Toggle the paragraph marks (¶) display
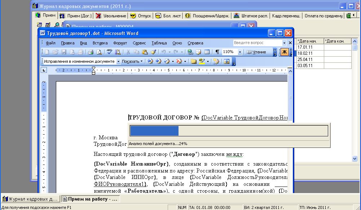361x210 pixels. click(x=217, y=52)
